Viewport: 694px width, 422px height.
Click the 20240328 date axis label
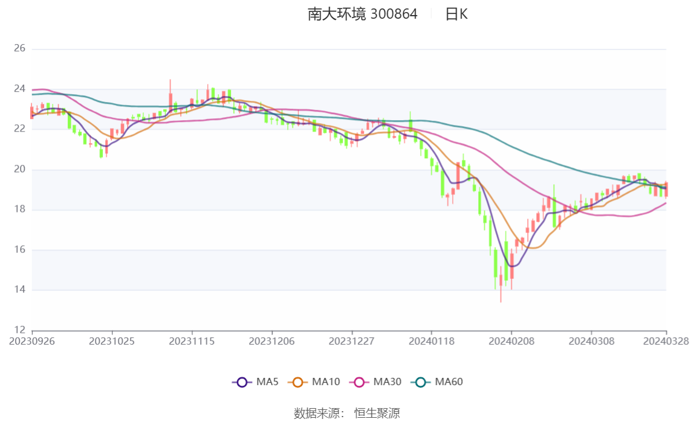point(666,342)
